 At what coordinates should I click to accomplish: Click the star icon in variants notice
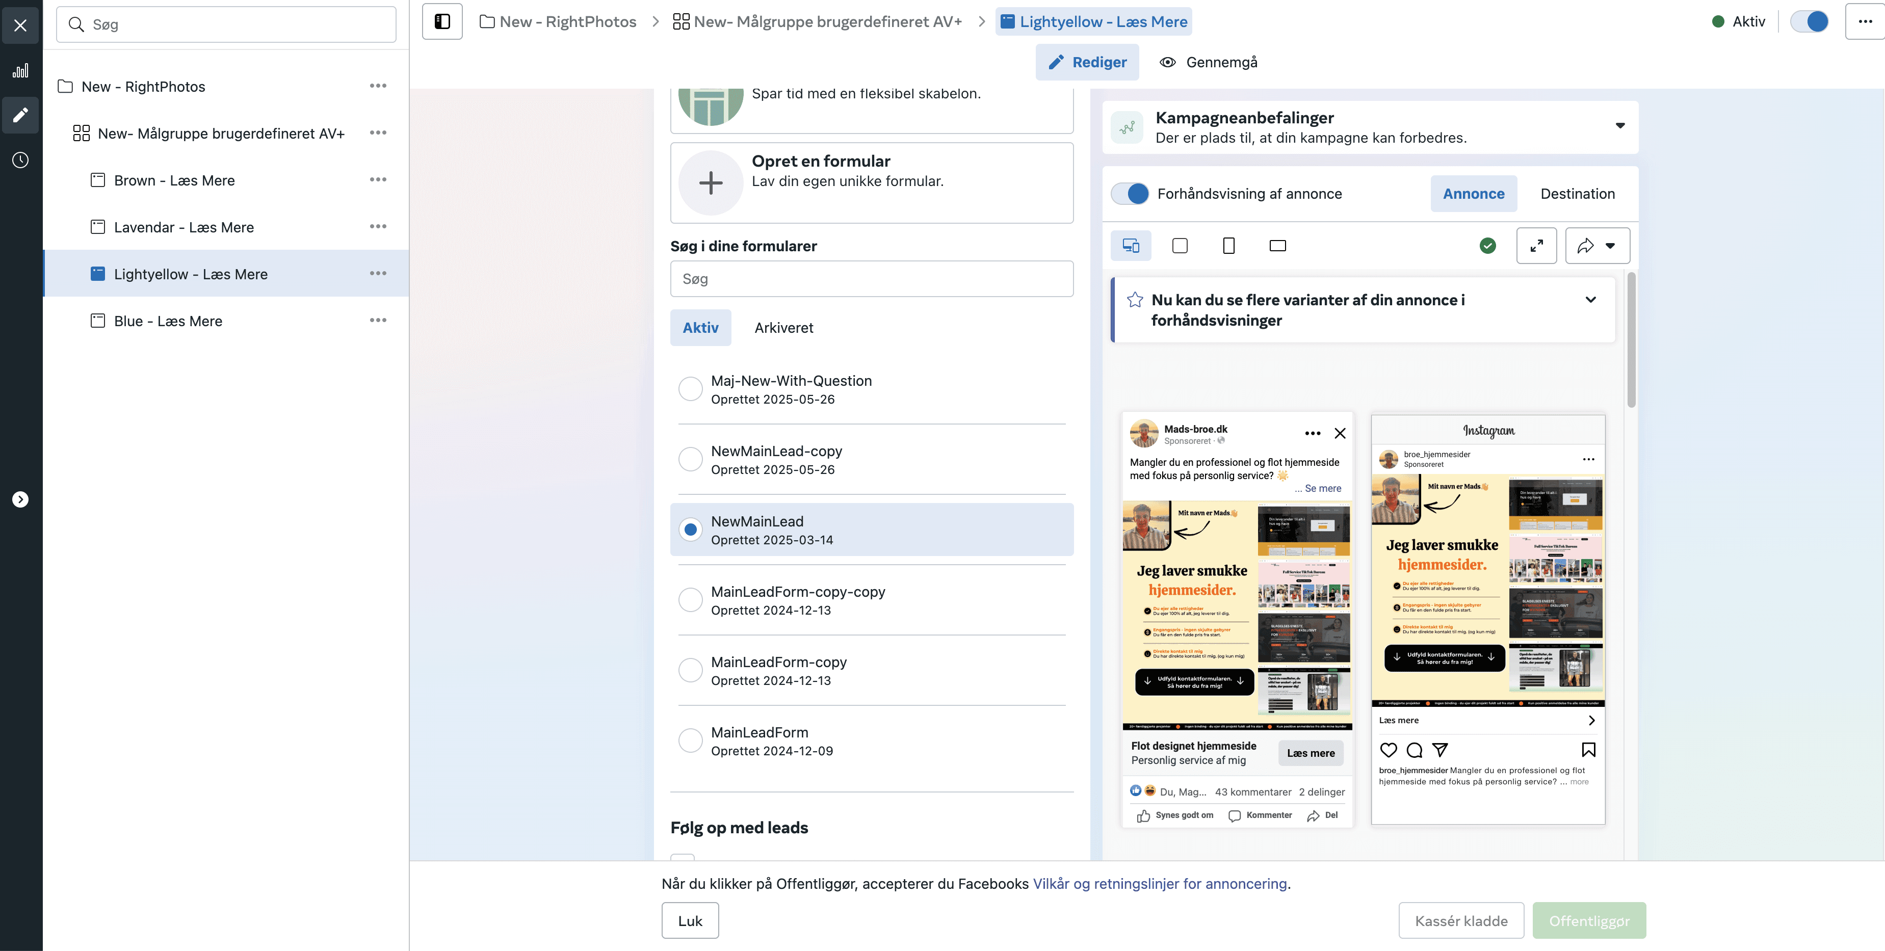1135,300
